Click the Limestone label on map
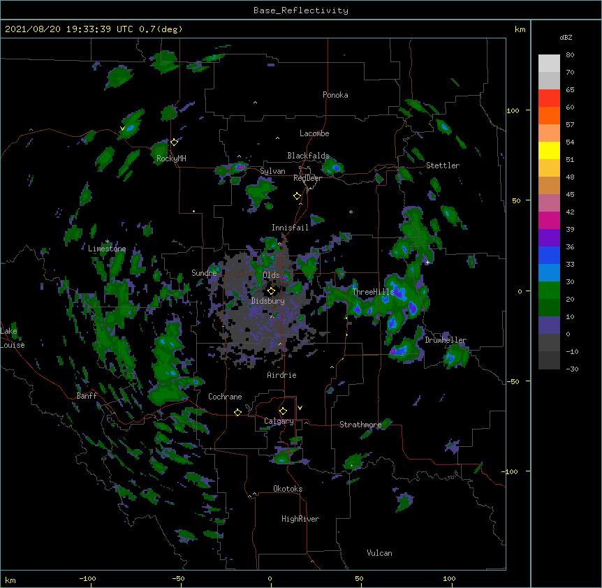 pos(107,249)
